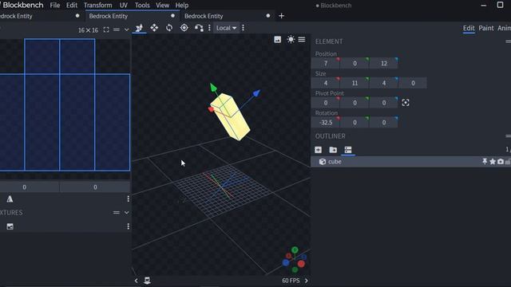Click the UV panel fullscreen icon
Image resolution: width=511 pixels, height=287 pixels.
(x=106, y=30)
